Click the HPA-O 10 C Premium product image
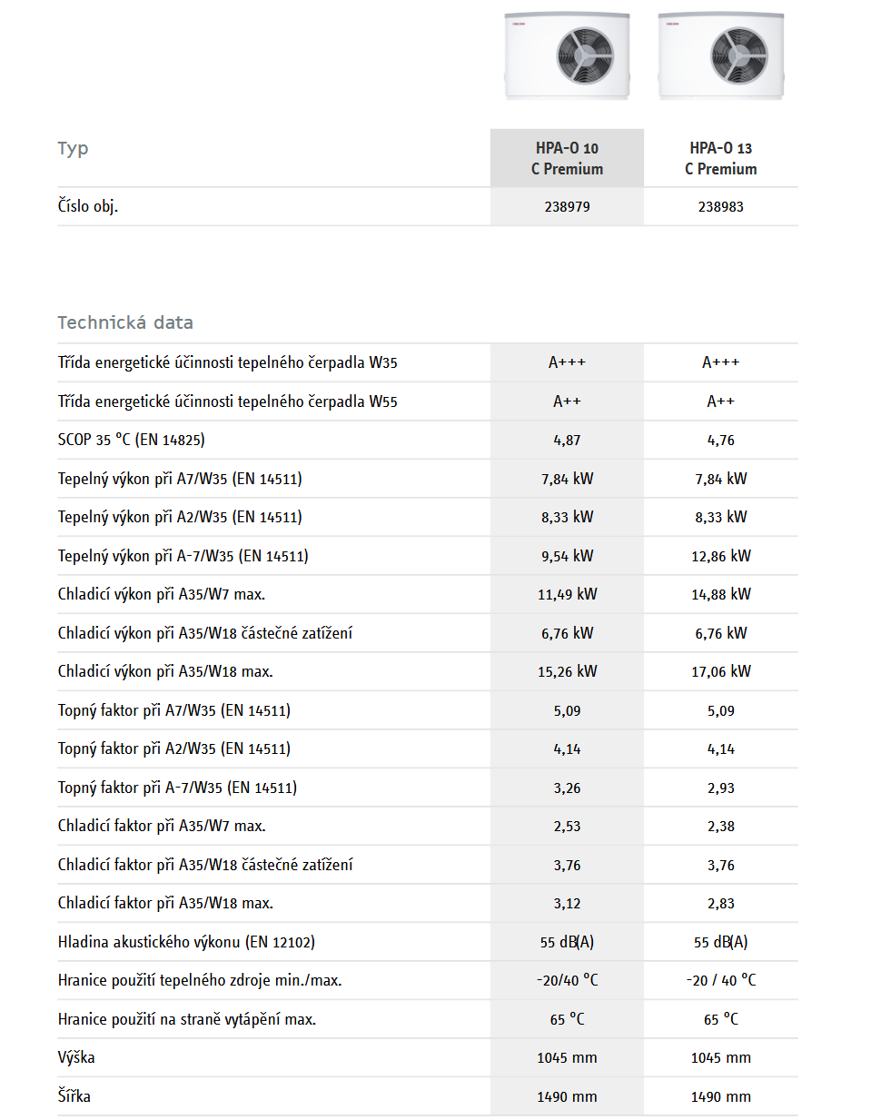The width and height of the screenshot is (871, 1120). [x=567, y=55]
